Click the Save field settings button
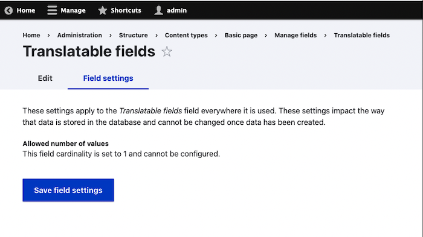 tap(68, 190)
